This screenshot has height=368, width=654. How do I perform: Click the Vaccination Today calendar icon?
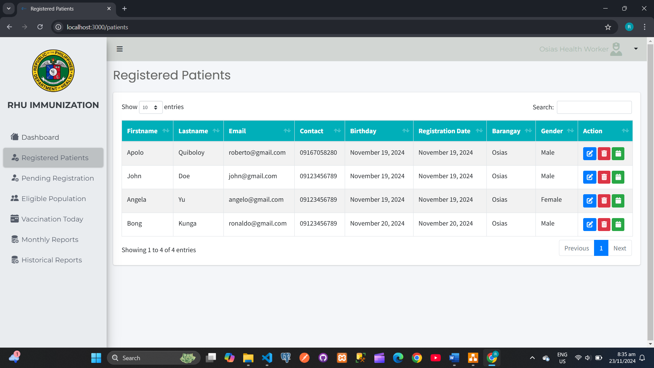pyautogui.click(x=15, y=218)
